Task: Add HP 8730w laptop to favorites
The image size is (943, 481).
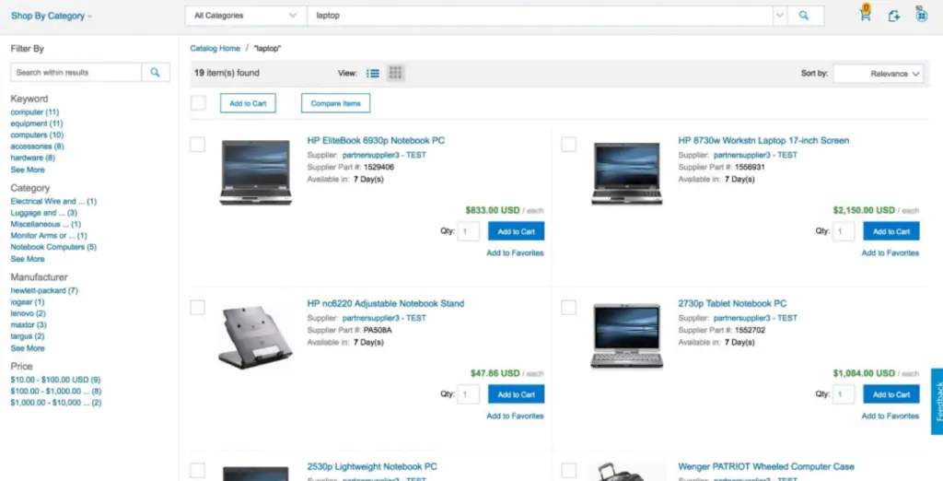Action: pos(891,252)
